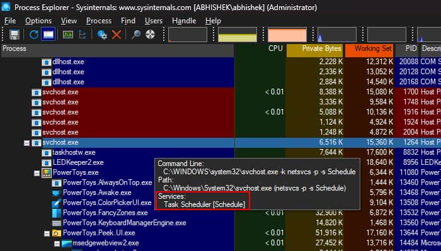
Task: Select the Find Window's Process crosshair icon
Action: click(x=150, y=34)
